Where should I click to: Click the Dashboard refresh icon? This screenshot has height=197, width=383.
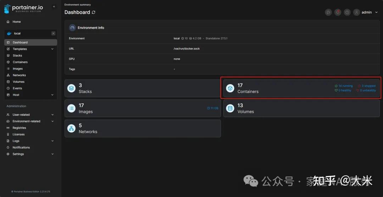point(94,12)
